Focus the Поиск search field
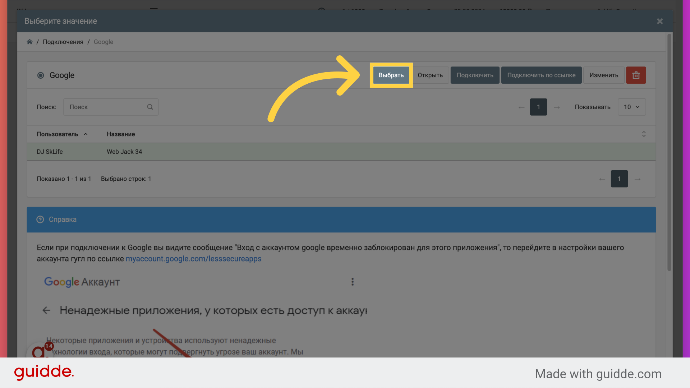The height and width of the screenshot is (388, 690). pyautogui.click(x=111, y=107)
